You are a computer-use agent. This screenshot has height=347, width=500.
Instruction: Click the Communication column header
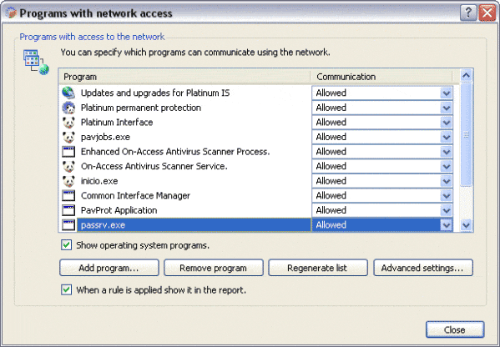point(381,77)
